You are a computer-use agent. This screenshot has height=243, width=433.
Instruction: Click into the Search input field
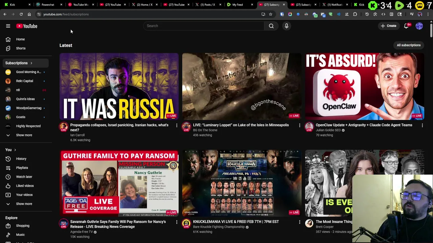[x=204, y=26]
